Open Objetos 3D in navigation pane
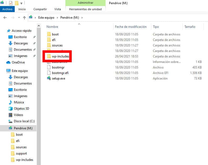The image size is (208, 165). point(21,109)
